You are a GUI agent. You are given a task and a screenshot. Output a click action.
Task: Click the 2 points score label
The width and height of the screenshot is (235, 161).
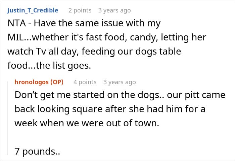80,10
